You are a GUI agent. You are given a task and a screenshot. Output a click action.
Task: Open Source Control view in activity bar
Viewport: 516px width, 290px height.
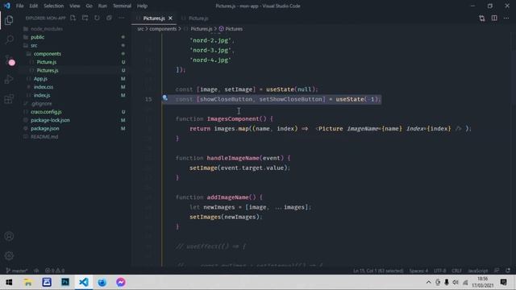tap(9, 60)
